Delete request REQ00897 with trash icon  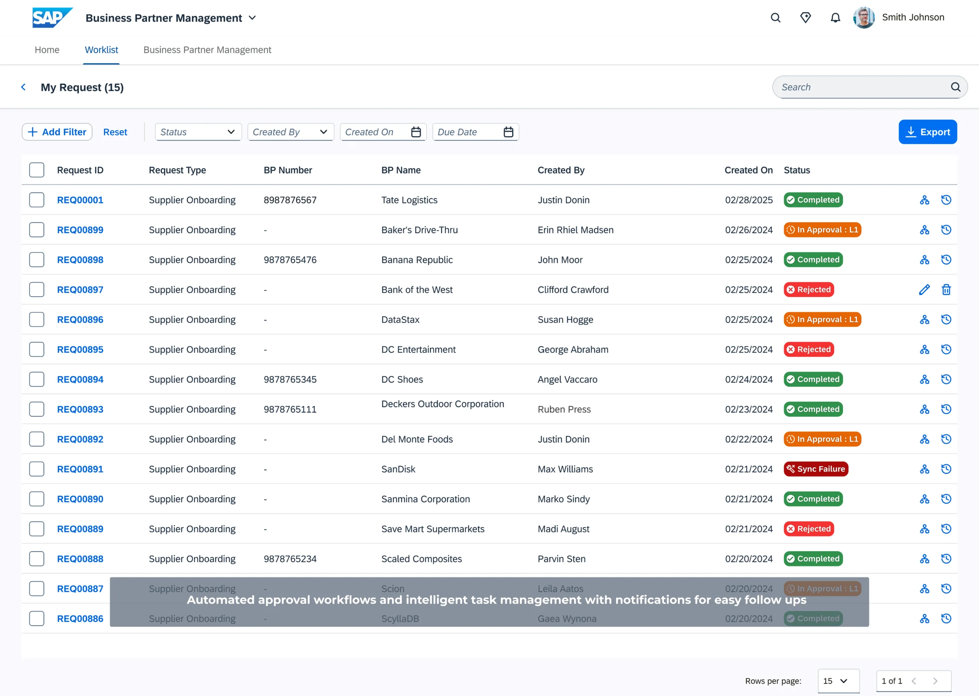(x=946, y=290)
